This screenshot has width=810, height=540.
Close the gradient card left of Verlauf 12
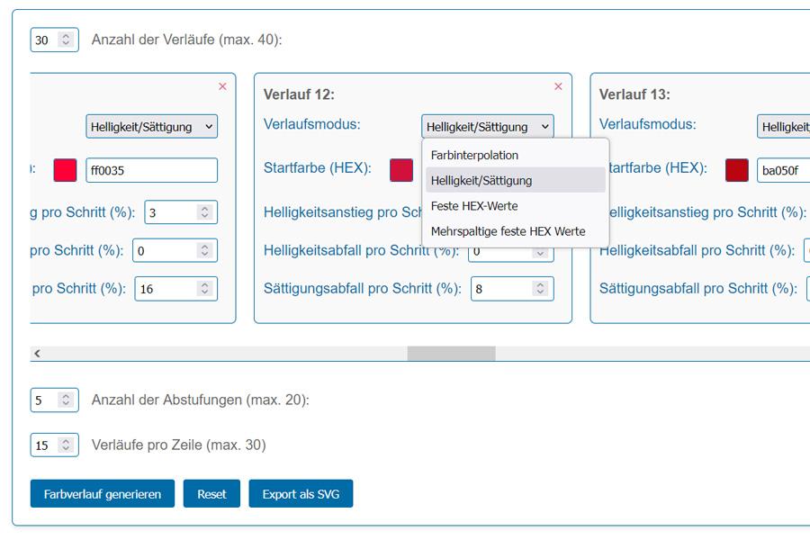tap(222, 86)
